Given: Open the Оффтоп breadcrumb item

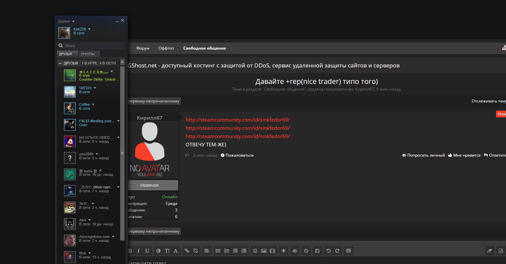Looking at the screenshot, I should point(166,48).
